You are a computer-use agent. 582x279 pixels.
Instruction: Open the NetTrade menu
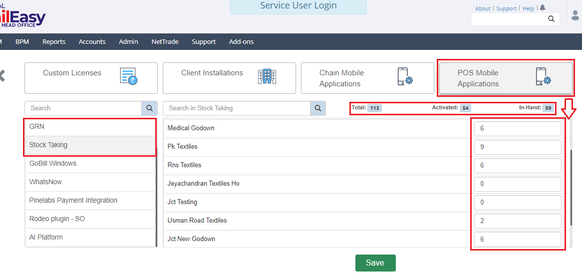point(165,42)
